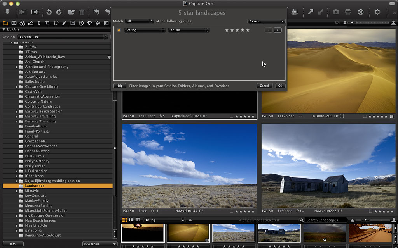This screenshot has height=248, width=398.
Task: Open the Match all dropdown
Action: point(139,21)
